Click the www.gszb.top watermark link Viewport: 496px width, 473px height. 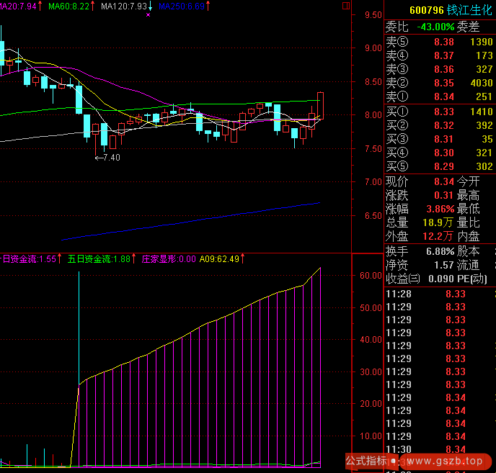tap(443, 461)
